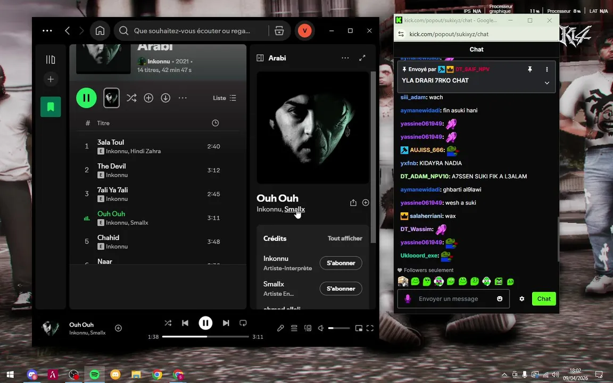
Task: Select the 7ali Ya 7ali track
Action: pos(159,194)
